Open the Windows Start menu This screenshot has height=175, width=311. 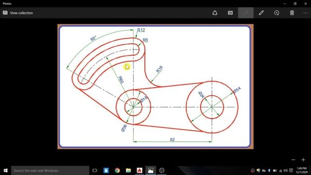(x=5, y=171)
